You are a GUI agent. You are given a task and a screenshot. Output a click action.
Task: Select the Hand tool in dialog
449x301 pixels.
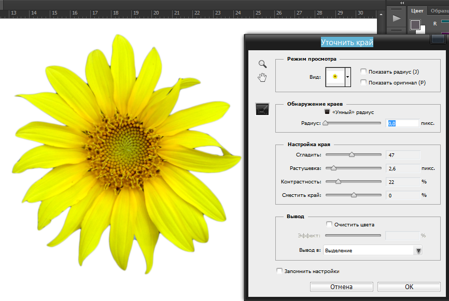(x=263, y=78)
